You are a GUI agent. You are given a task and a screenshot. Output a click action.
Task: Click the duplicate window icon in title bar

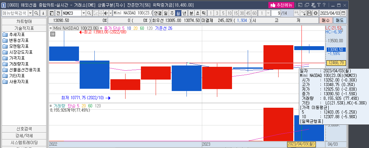[307, 5]
